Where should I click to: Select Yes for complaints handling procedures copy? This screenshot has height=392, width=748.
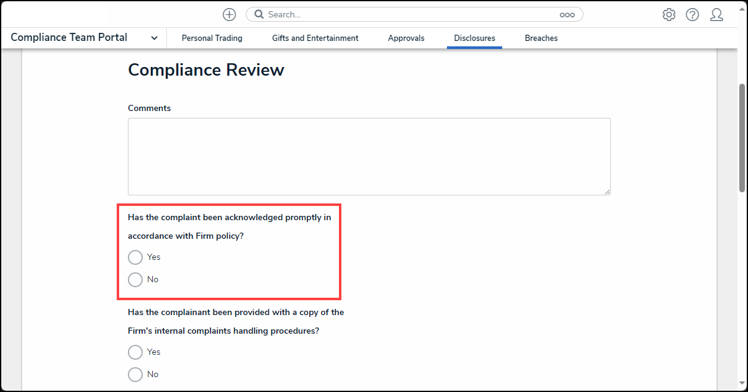[x=135, y=352]
